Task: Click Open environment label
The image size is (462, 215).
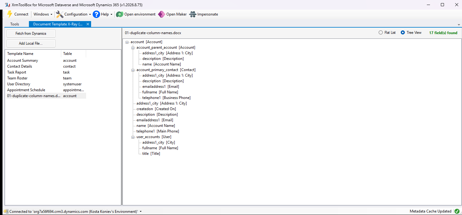Action: pos(140,14)
